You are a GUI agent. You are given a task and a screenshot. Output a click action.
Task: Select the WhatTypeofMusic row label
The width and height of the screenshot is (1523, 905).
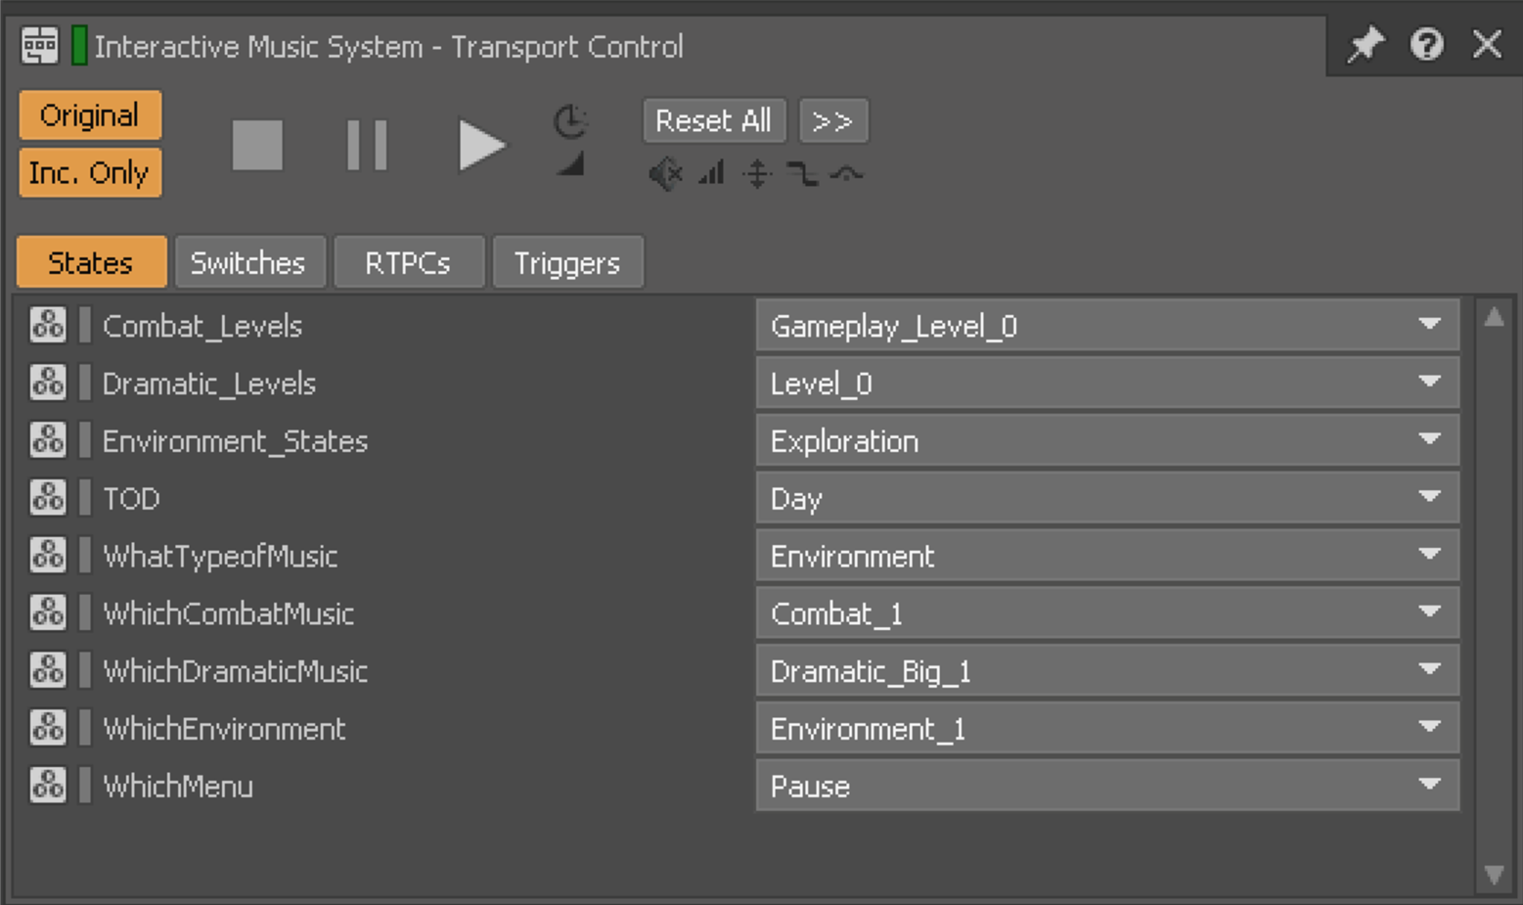pyautogui.click(x=220, y=557)
